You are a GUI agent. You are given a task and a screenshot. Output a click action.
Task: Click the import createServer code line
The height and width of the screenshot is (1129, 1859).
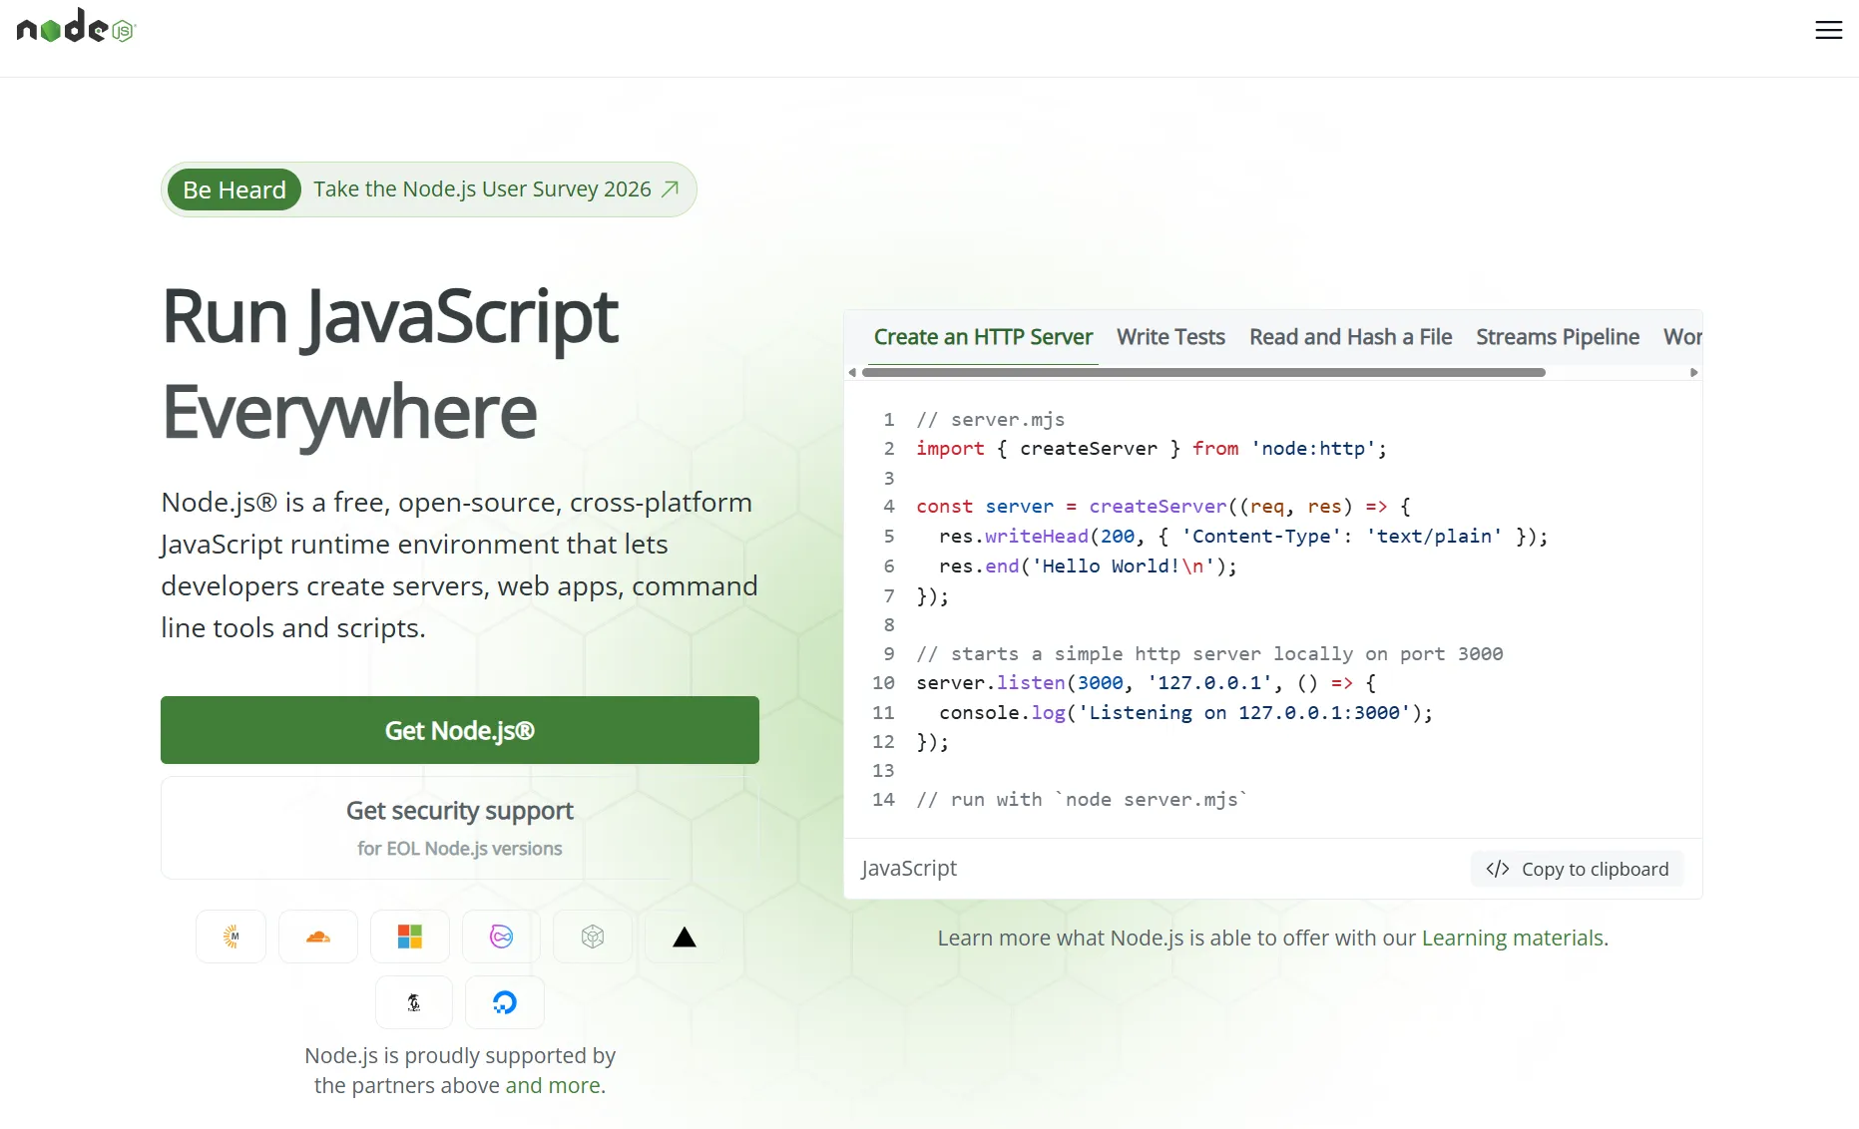(1152, 448)
